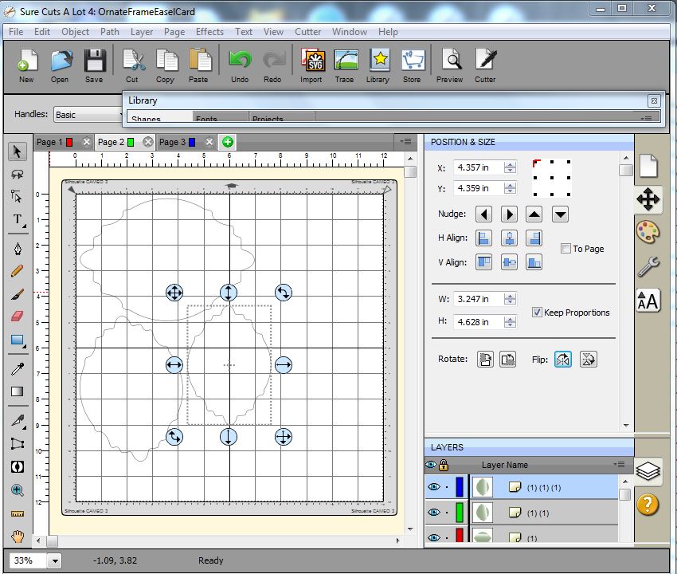The image size is (677, 574).
Task: Select the Hand pan tool
Action: [18, 536]
